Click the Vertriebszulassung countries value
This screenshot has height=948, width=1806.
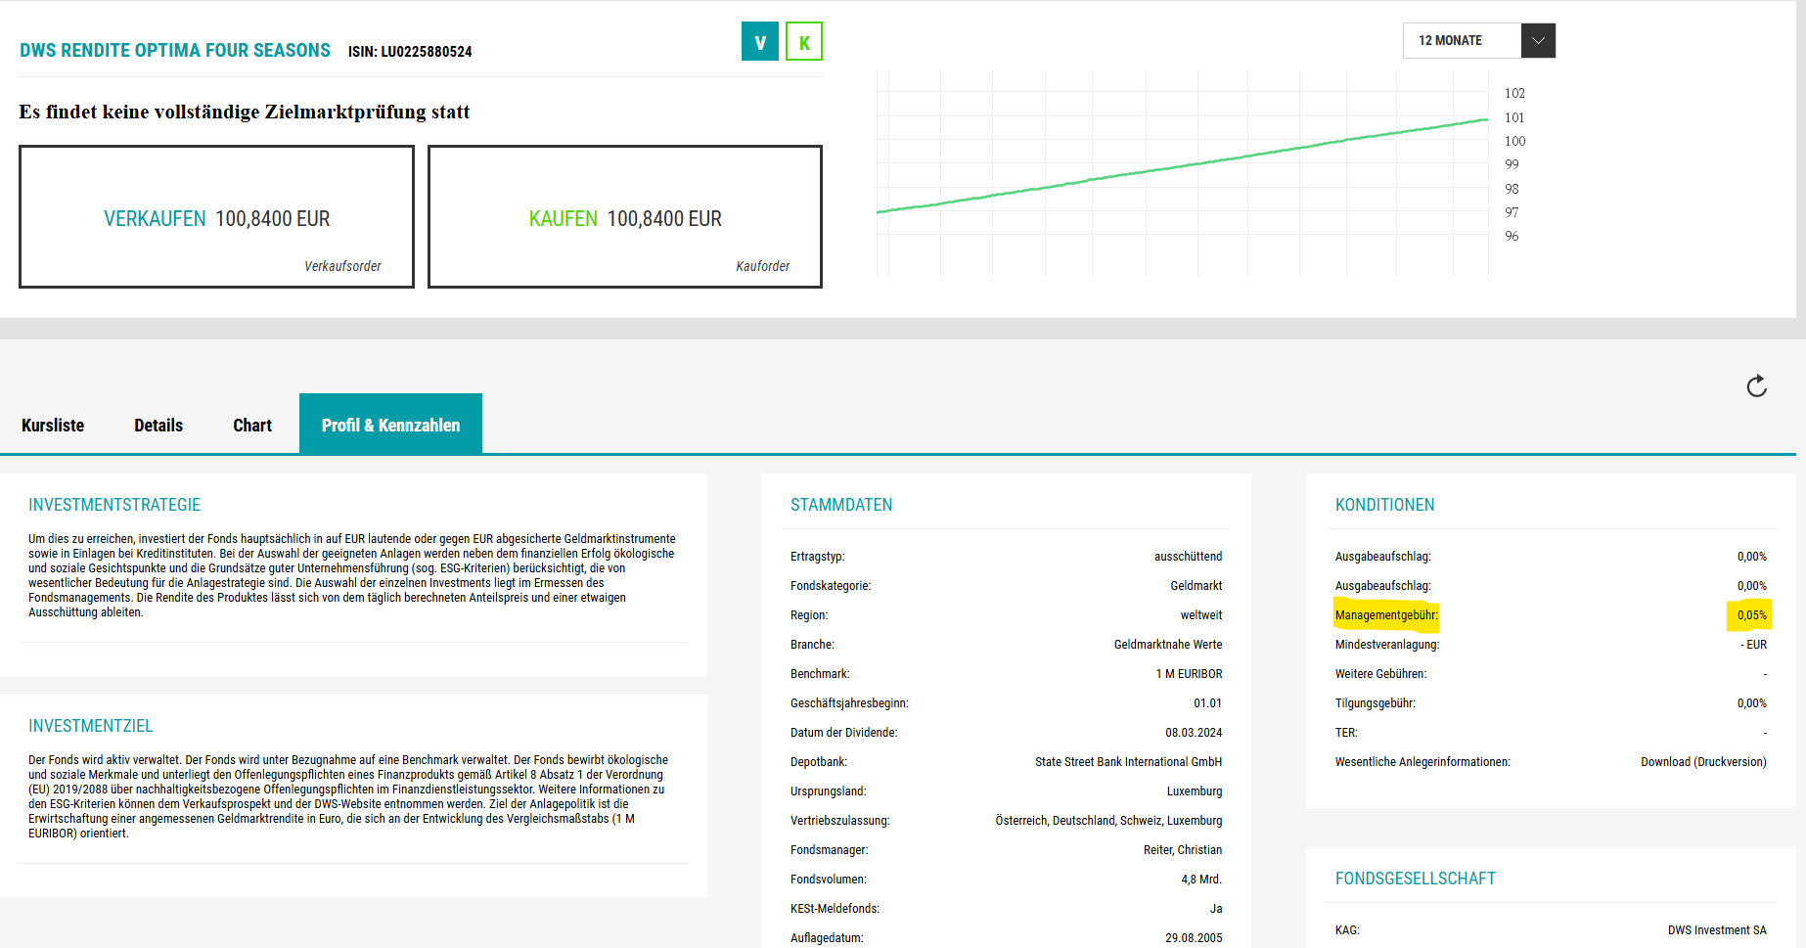tap(1109, 821)
